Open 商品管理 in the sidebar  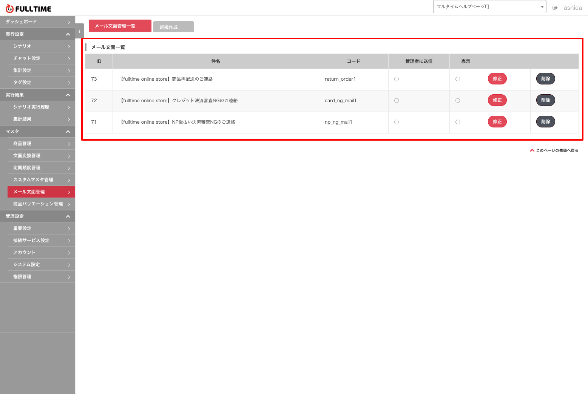41,144
